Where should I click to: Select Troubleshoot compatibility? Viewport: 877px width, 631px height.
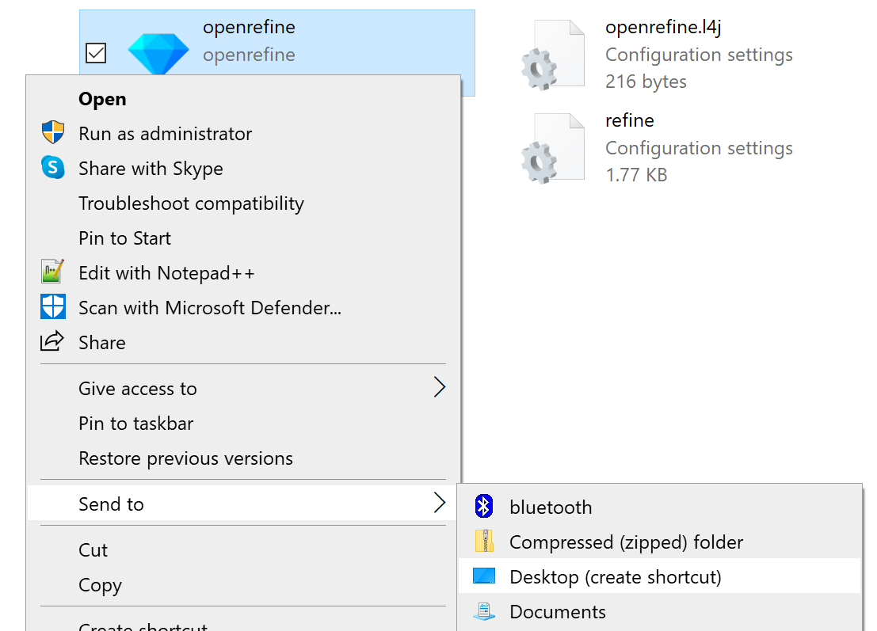pos(191,203)
